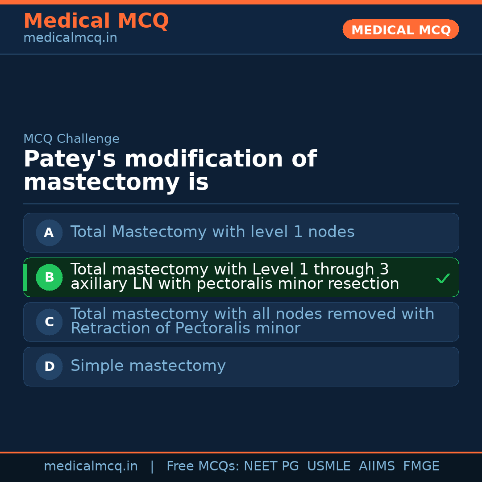Select the letter A circle badge
The width and height of the screenshot is (482, 482).
pyautogui.click(x=49, y=233)
